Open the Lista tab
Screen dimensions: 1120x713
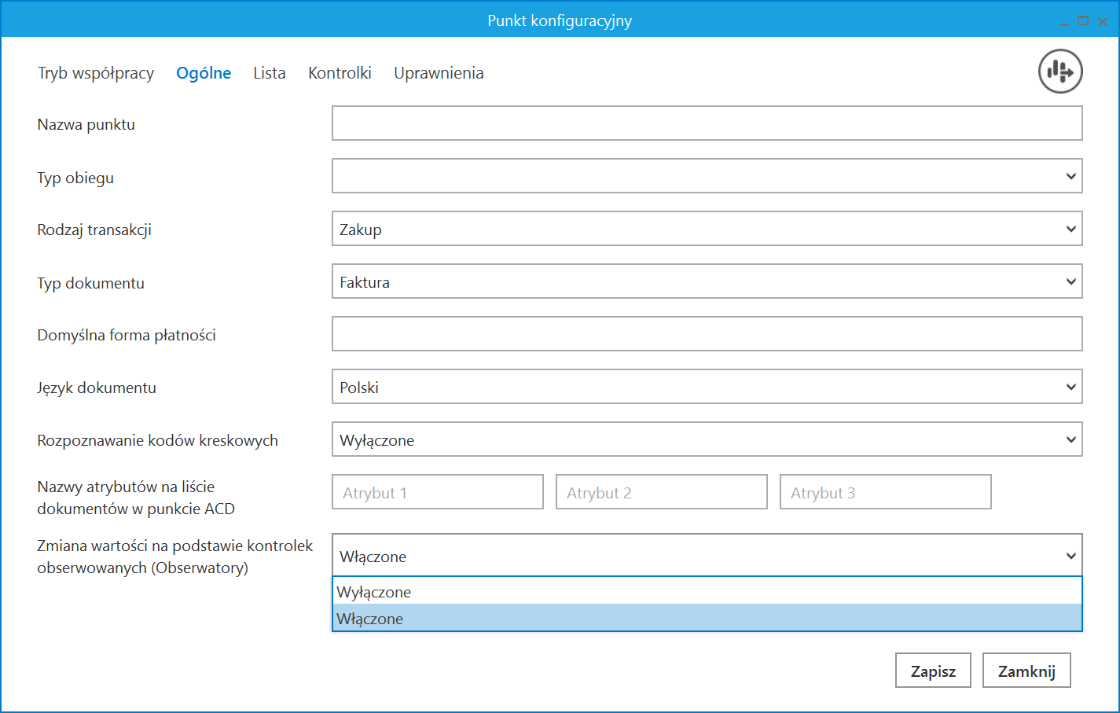pos(269,73)
